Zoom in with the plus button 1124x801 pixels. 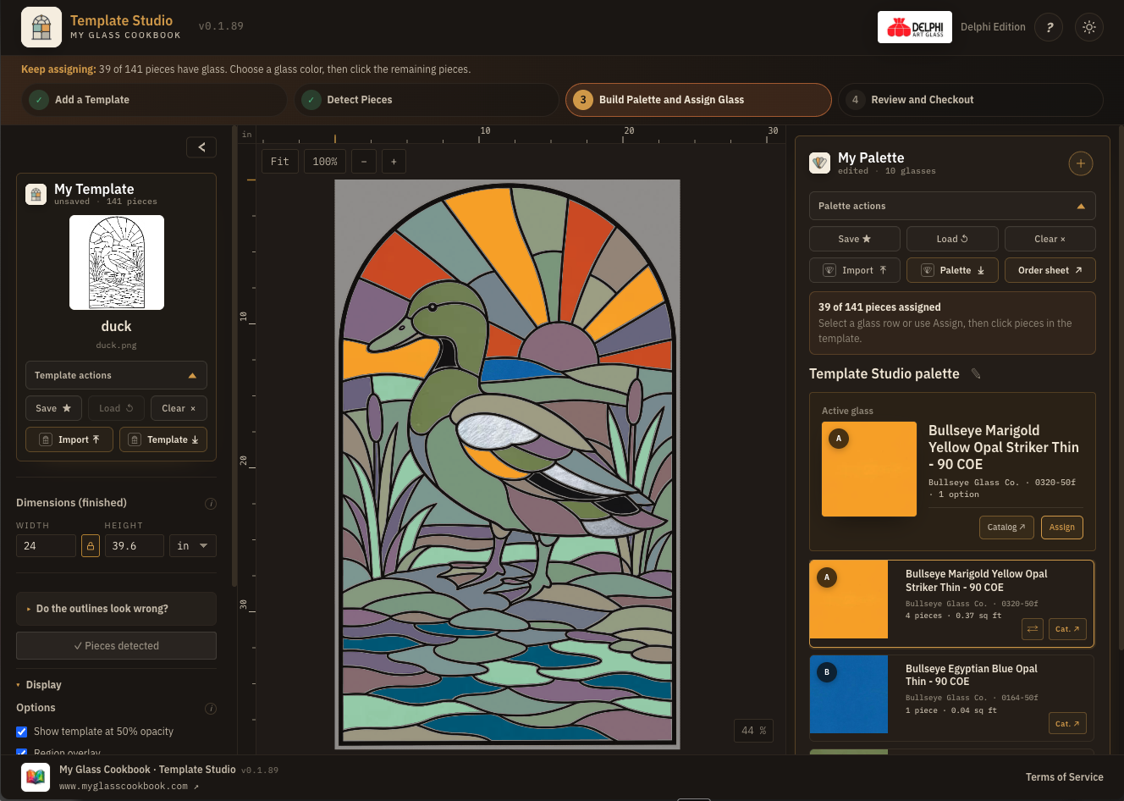[394, 162]
